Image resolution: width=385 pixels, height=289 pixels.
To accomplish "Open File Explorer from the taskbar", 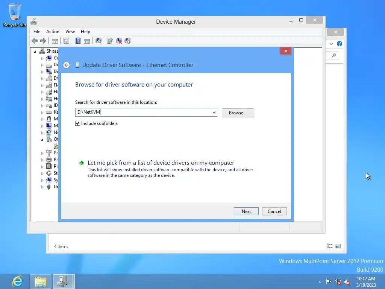I will pos(41,281).
